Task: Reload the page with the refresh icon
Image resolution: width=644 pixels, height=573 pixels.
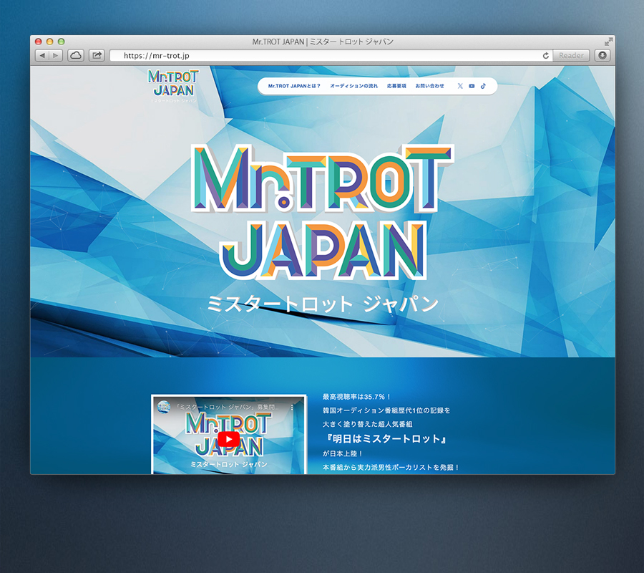Action: [546, 55]
